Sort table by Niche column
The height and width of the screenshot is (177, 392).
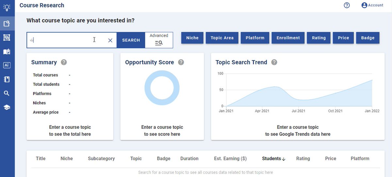click(x=67, y=158)
